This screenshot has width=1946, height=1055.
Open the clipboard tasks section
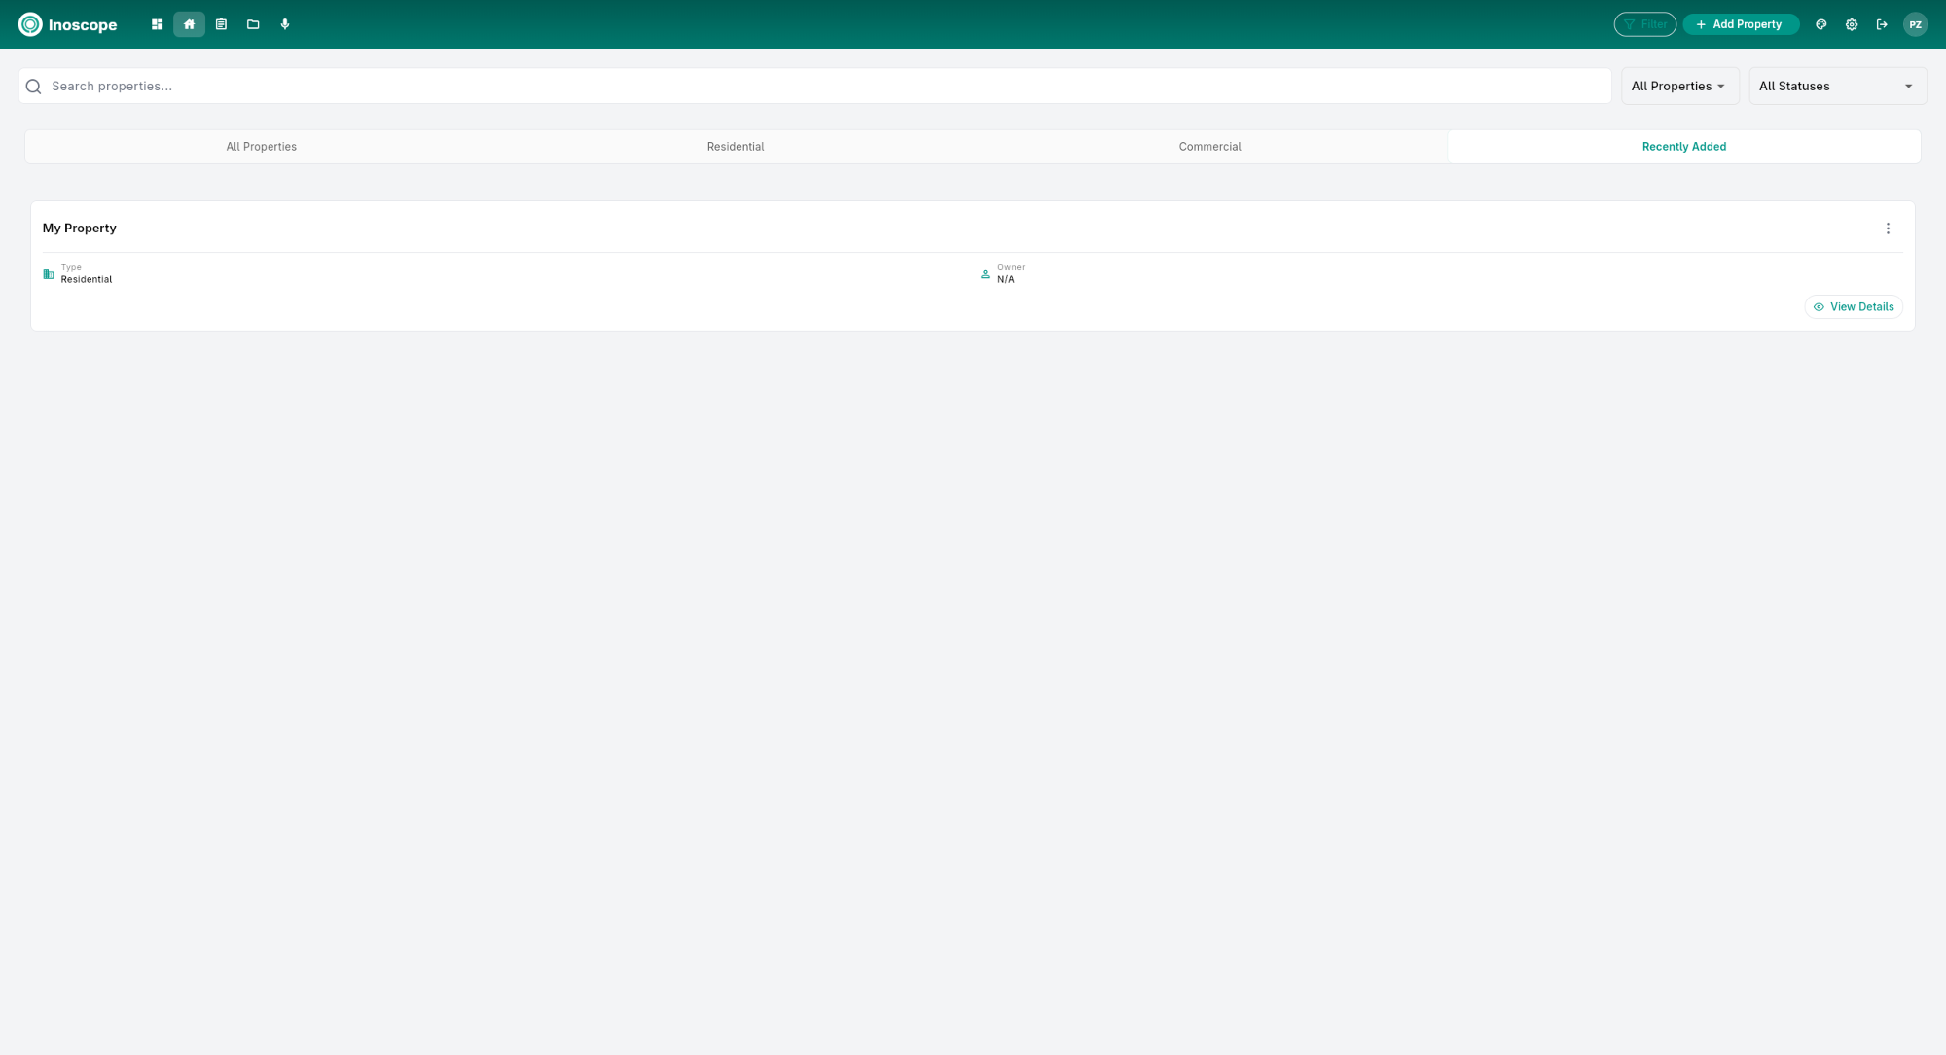(x=221, y=24)
